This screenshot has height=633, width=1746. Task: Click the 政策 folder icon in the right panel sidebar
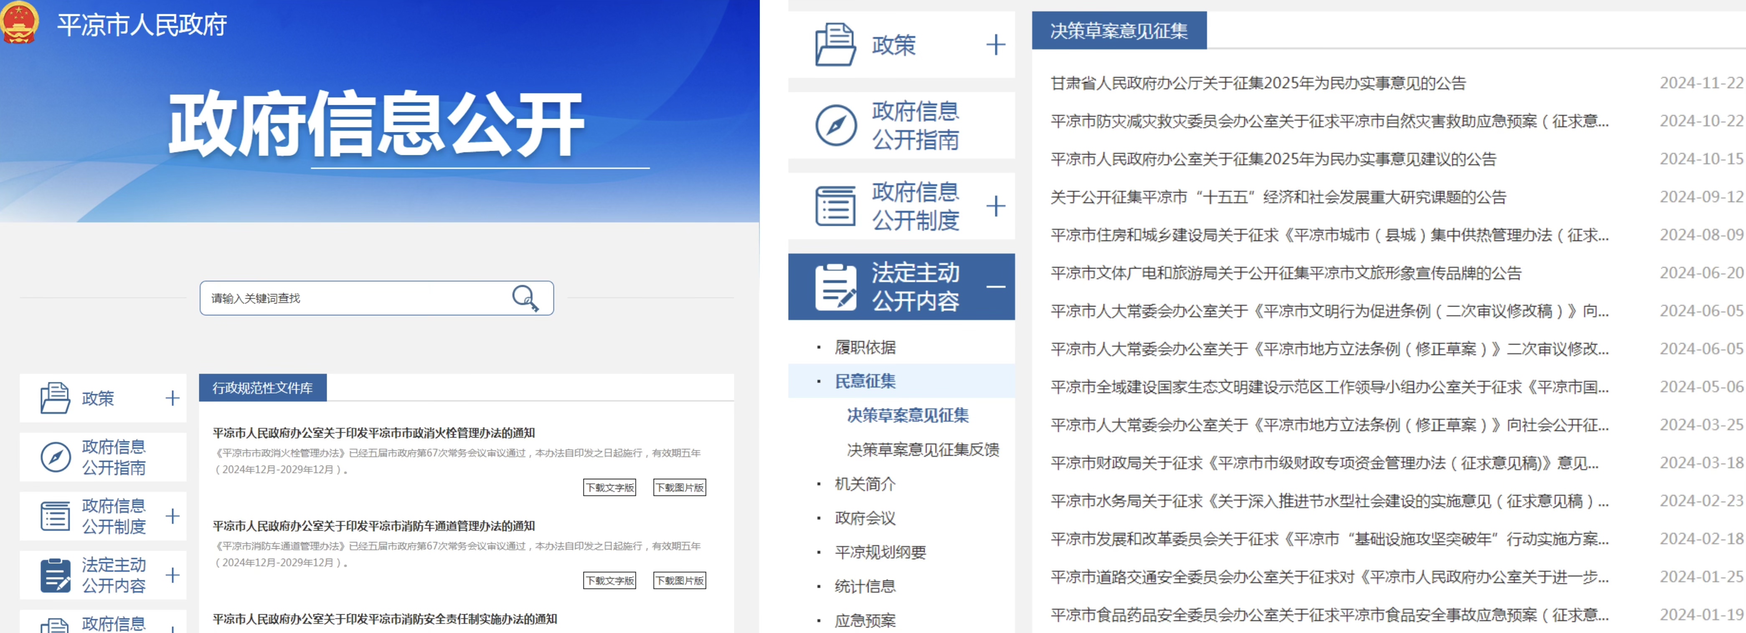click(835, 45)
